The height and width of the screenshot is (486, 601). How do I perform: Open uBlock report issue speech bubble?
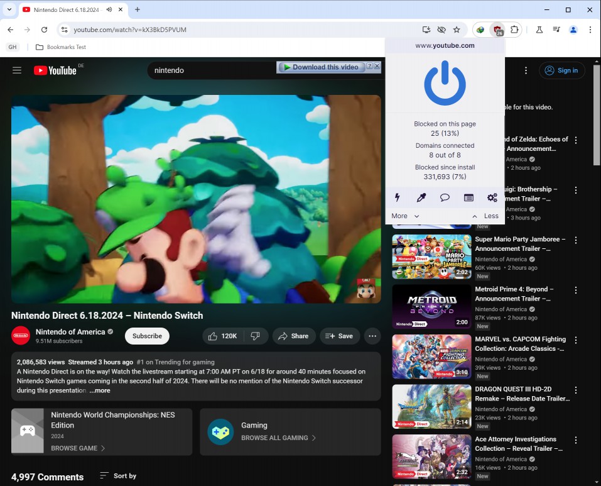click(x=445, y=197)
